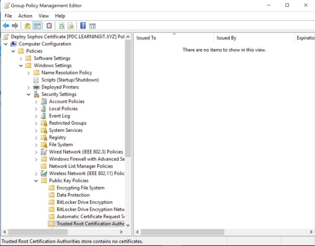The image size is (315, 246).
Task: Collapse the Policies node
Action: tap(13, 51)
